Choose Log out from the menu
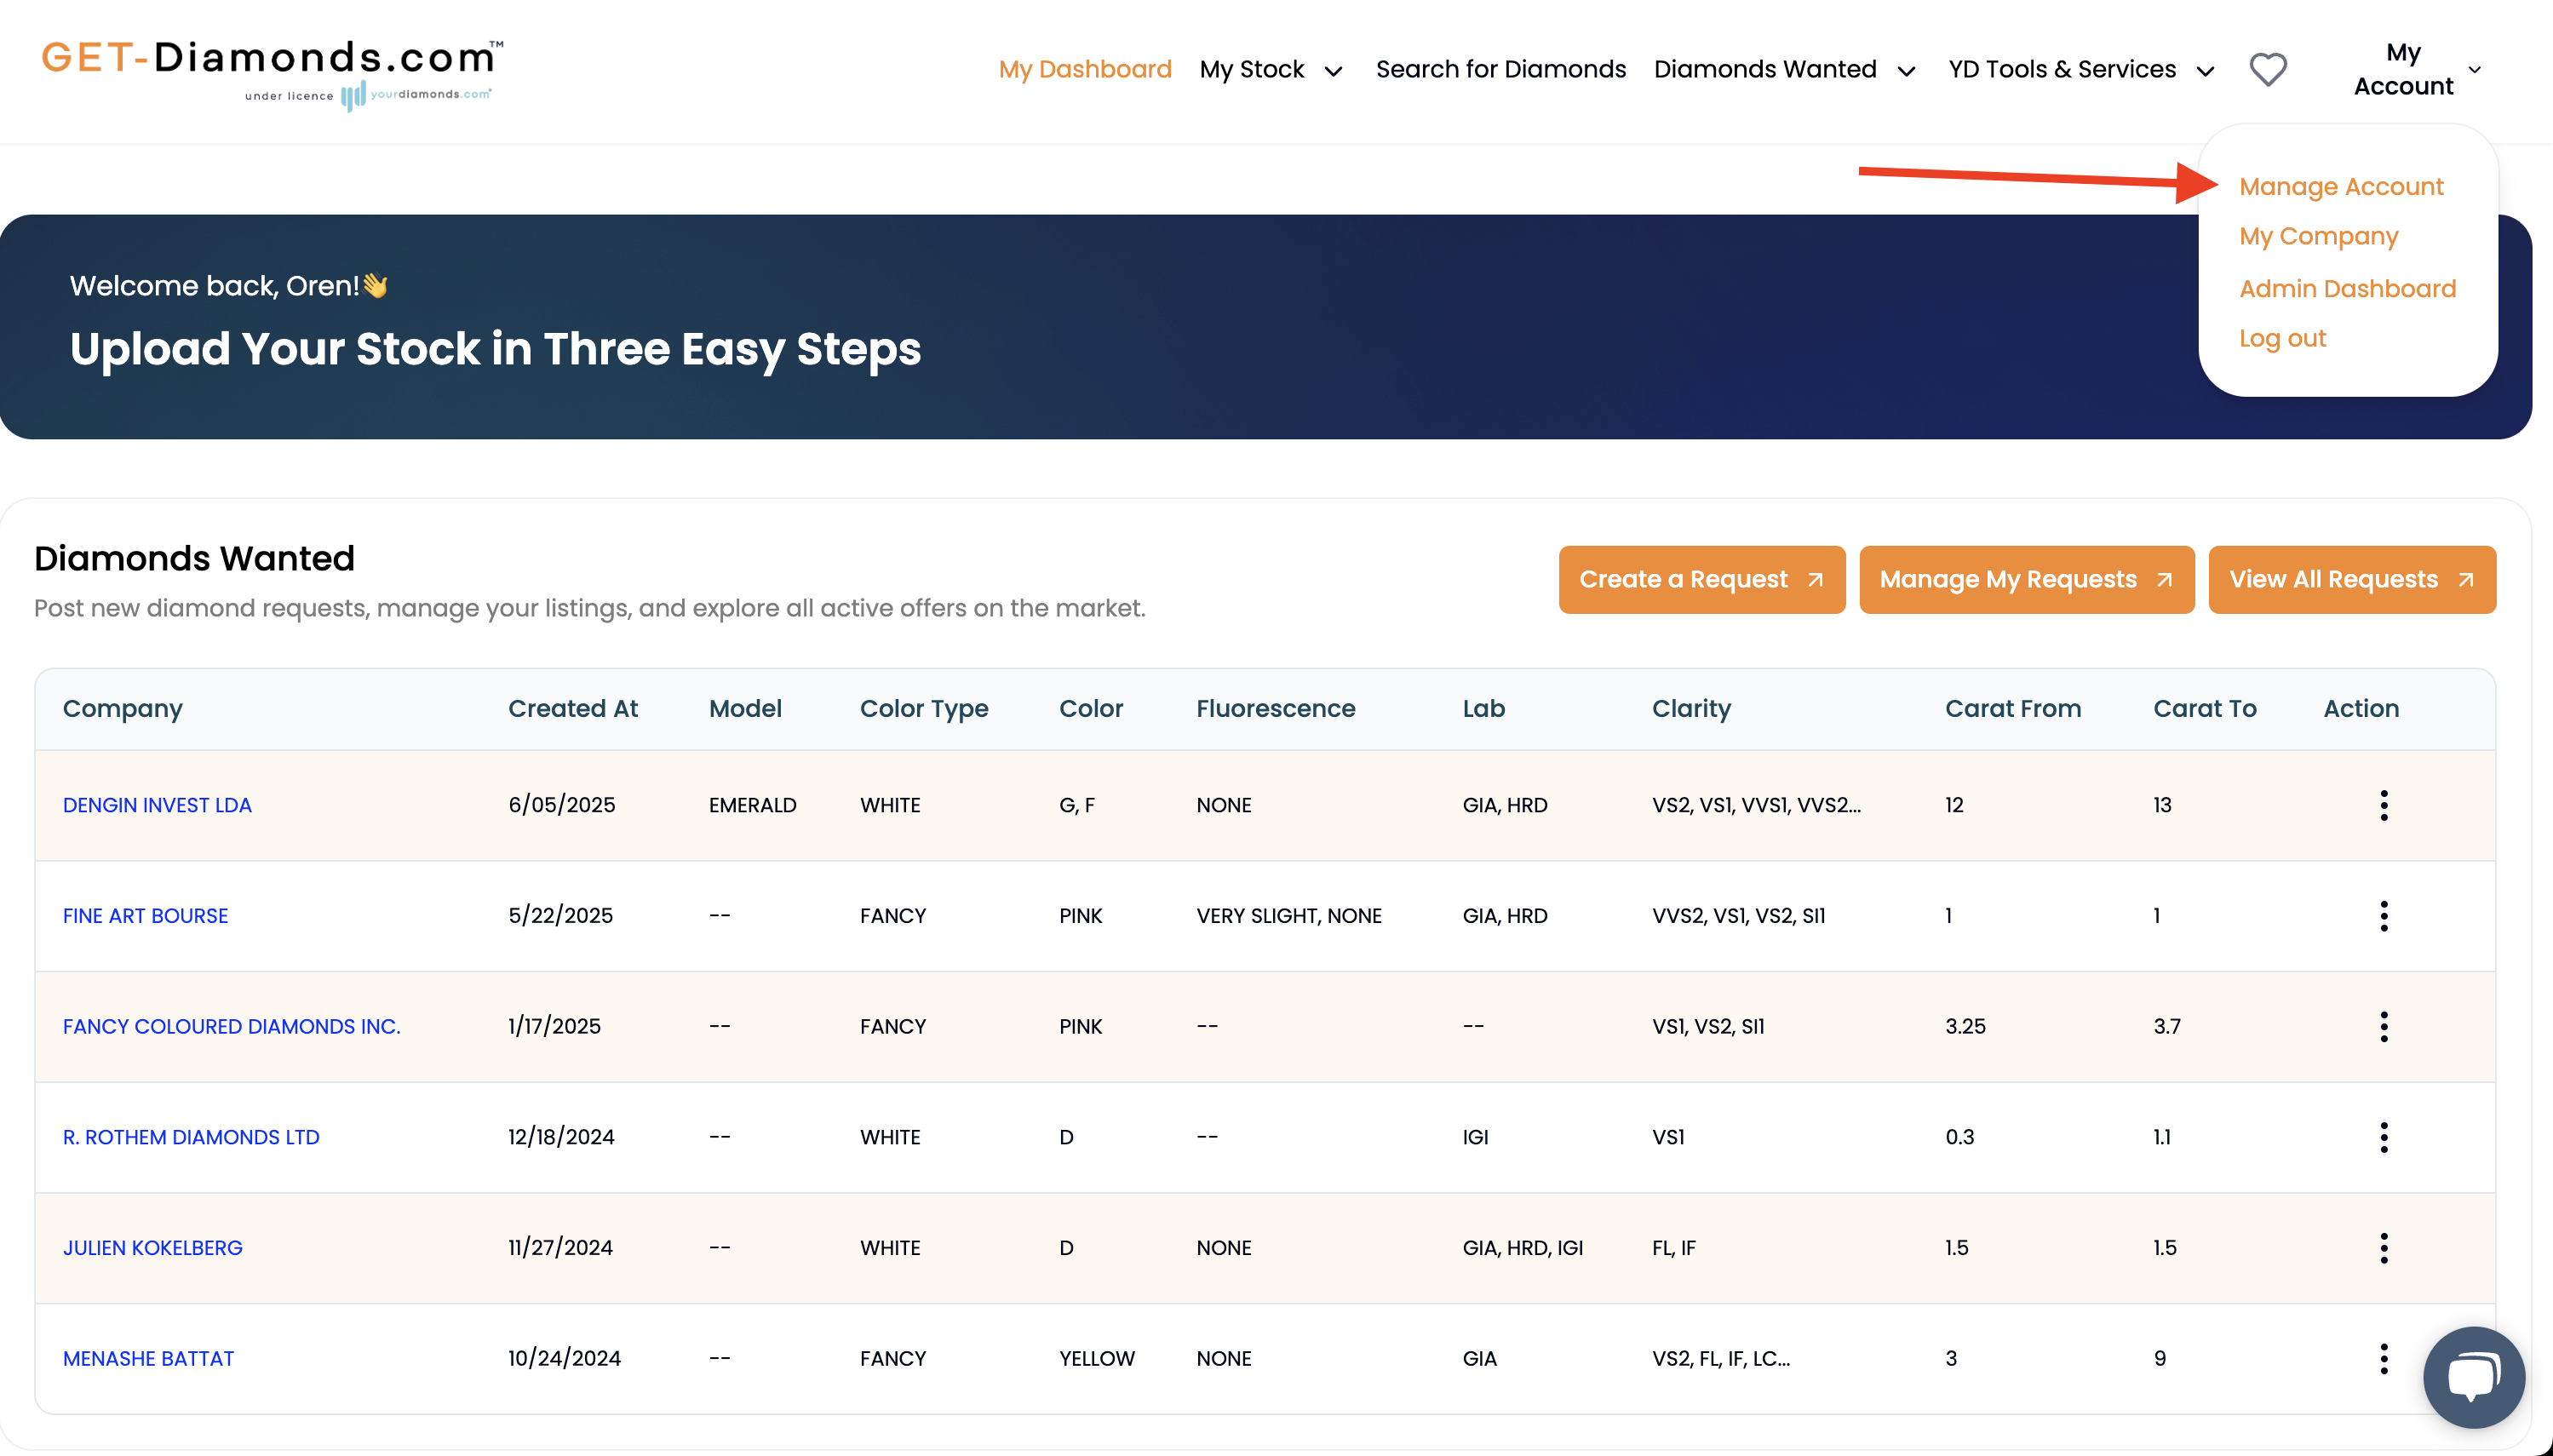The image size is (2553, 1456). point(2282,339)
